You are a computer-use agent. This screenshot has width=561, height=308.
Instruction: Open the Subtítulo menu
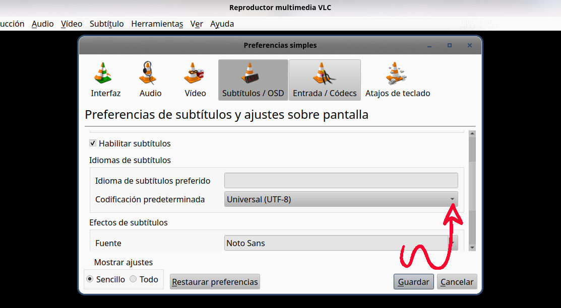coord(107,24)
